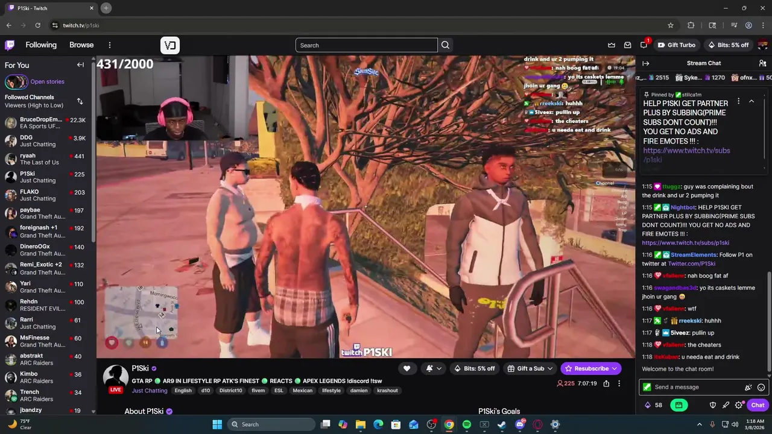Open Steam from the taskbar

[x=501, y=424]
